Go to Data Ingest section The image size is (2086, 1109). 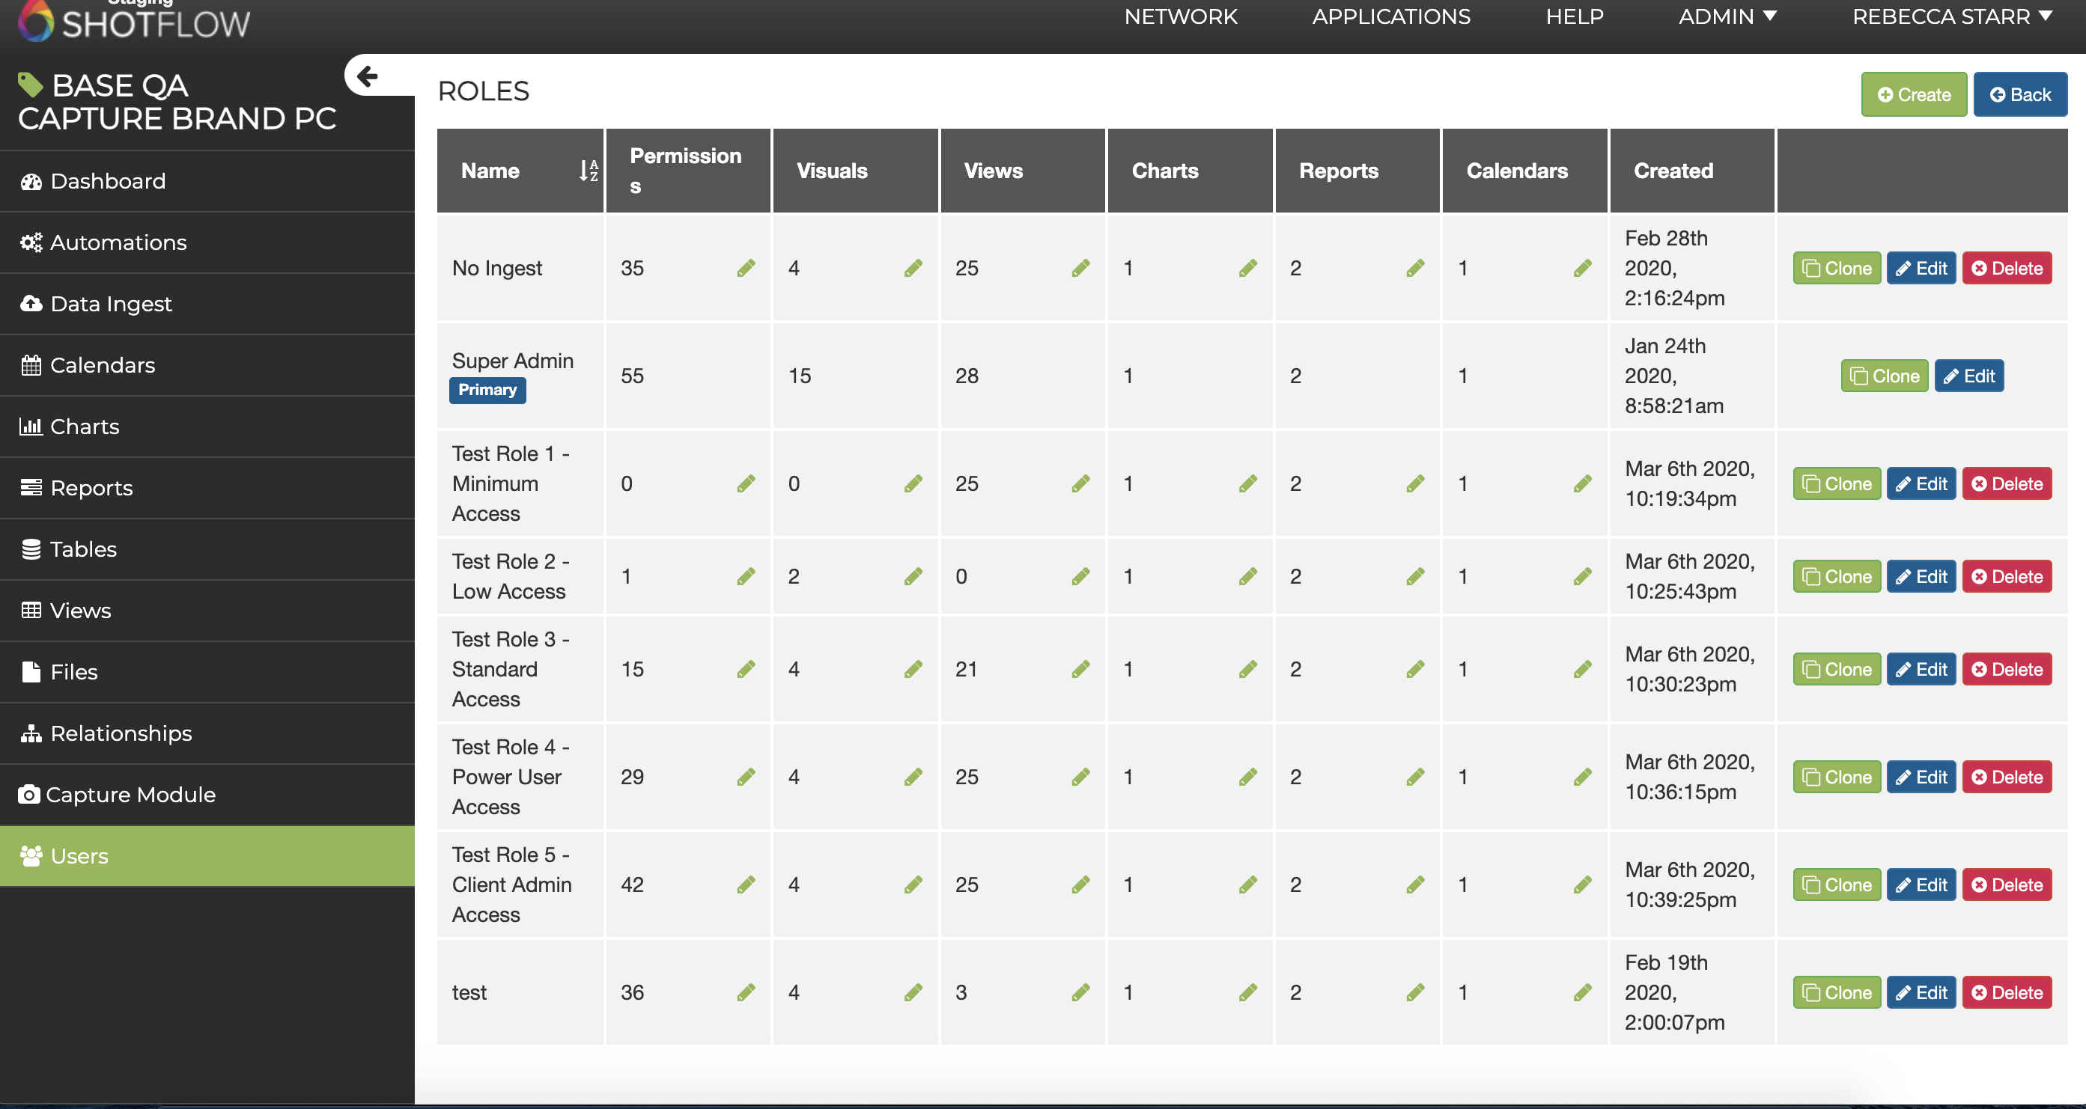pos(111,304)
